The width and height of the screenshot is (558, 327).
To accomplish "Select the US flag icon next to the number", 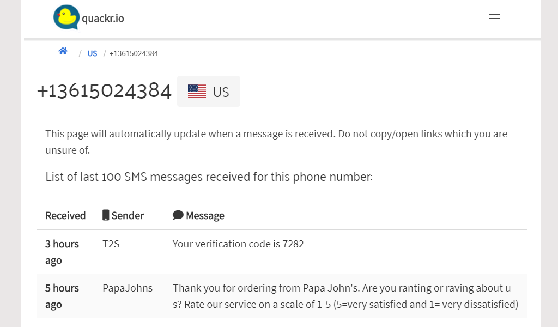I will pyautogui.click(x=196, y=91).
